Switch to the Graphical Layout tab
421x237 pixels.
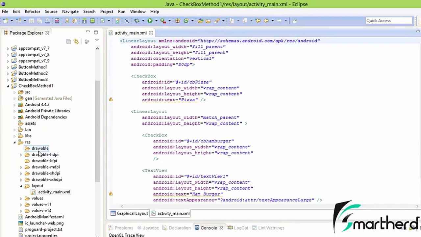pos(129,213)
